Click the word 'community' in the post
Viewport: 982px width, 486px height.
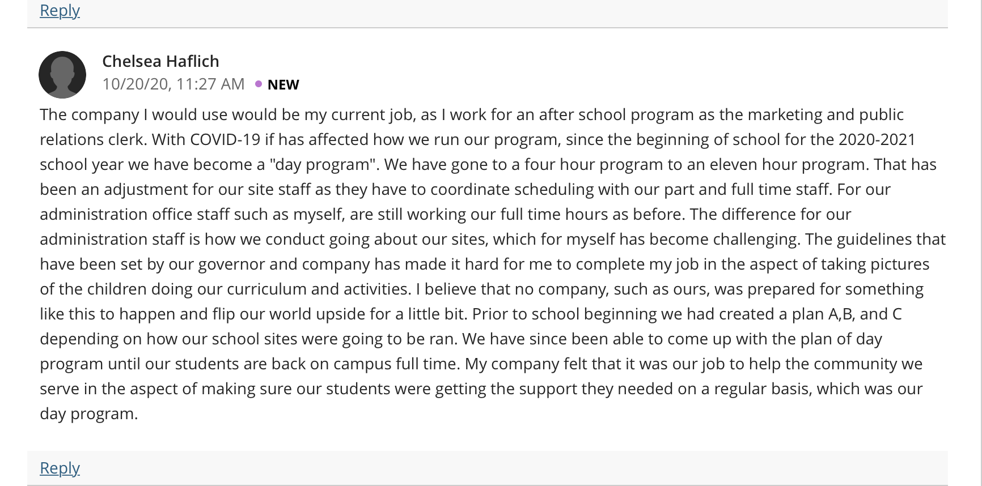tap(855, 364)
